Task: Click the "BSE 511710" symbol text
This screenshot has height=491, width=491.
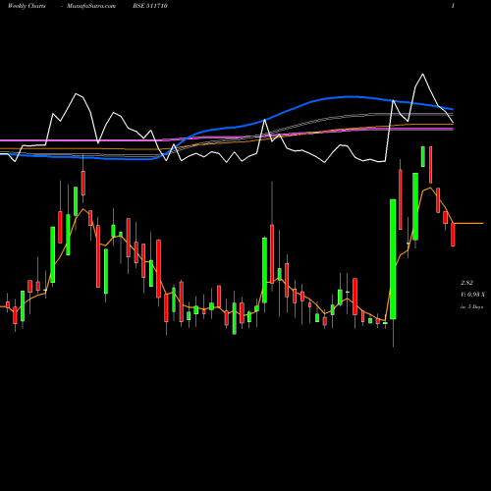Action: tap(150, 6)
